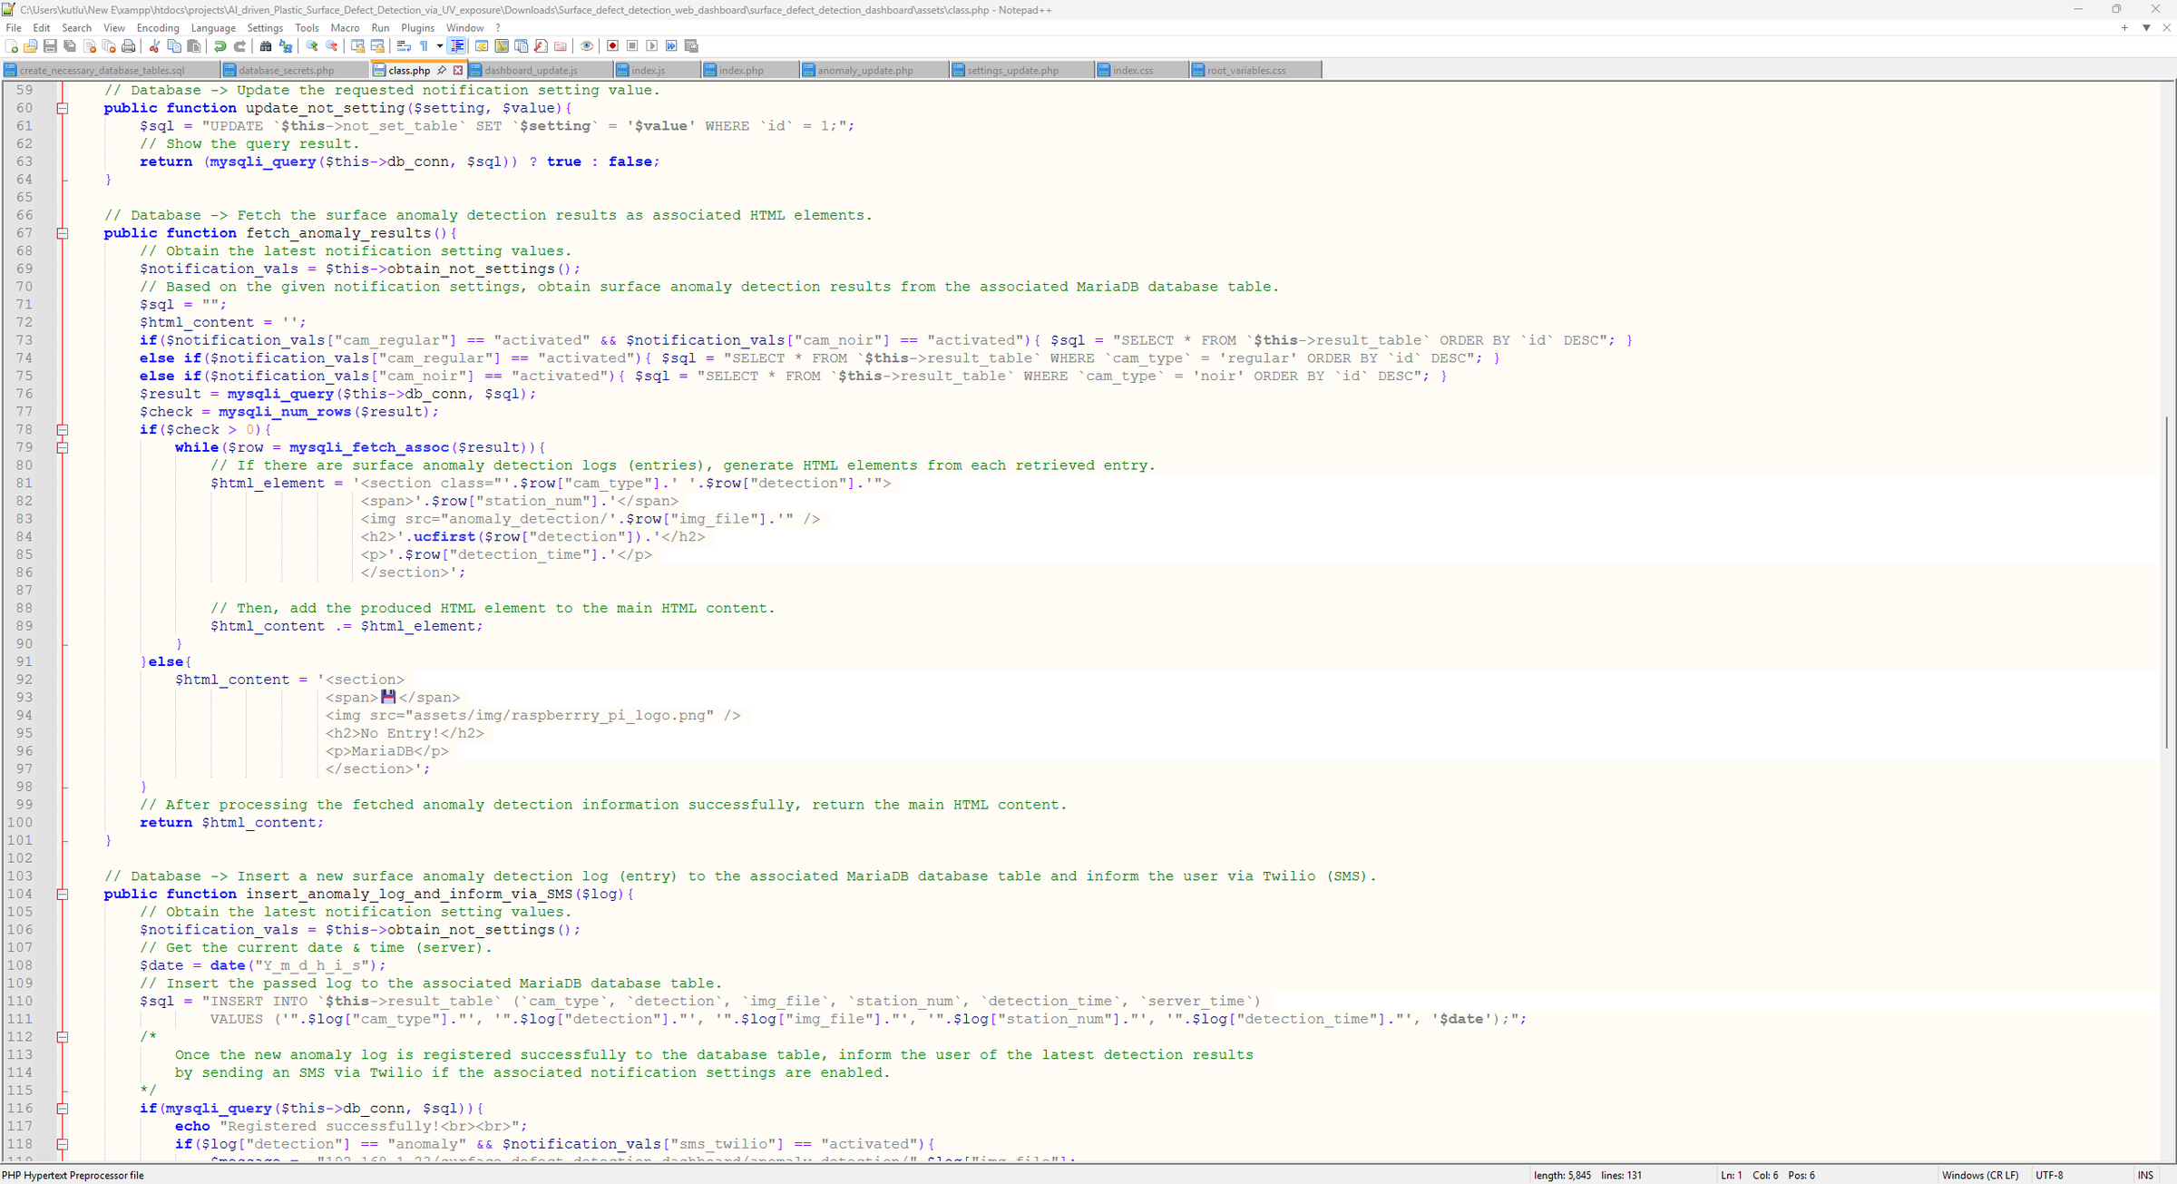Save the recorded macro toolbar icon
2177x1184 pixels.
pos(692,46)
